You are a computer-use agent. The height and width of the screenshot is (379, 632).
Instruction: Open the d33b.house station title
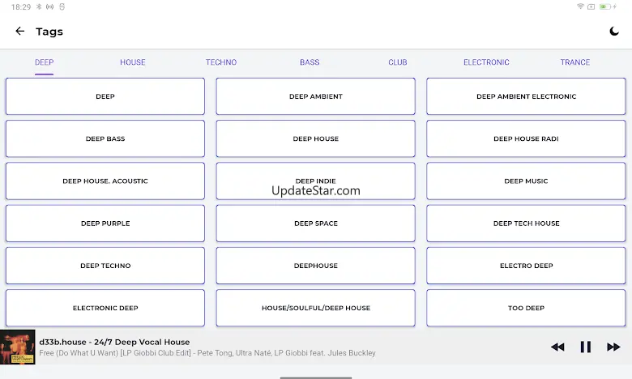114,342
